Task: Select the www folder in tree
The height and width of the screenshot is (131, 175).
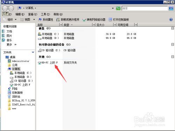Action: pos(12,109)
